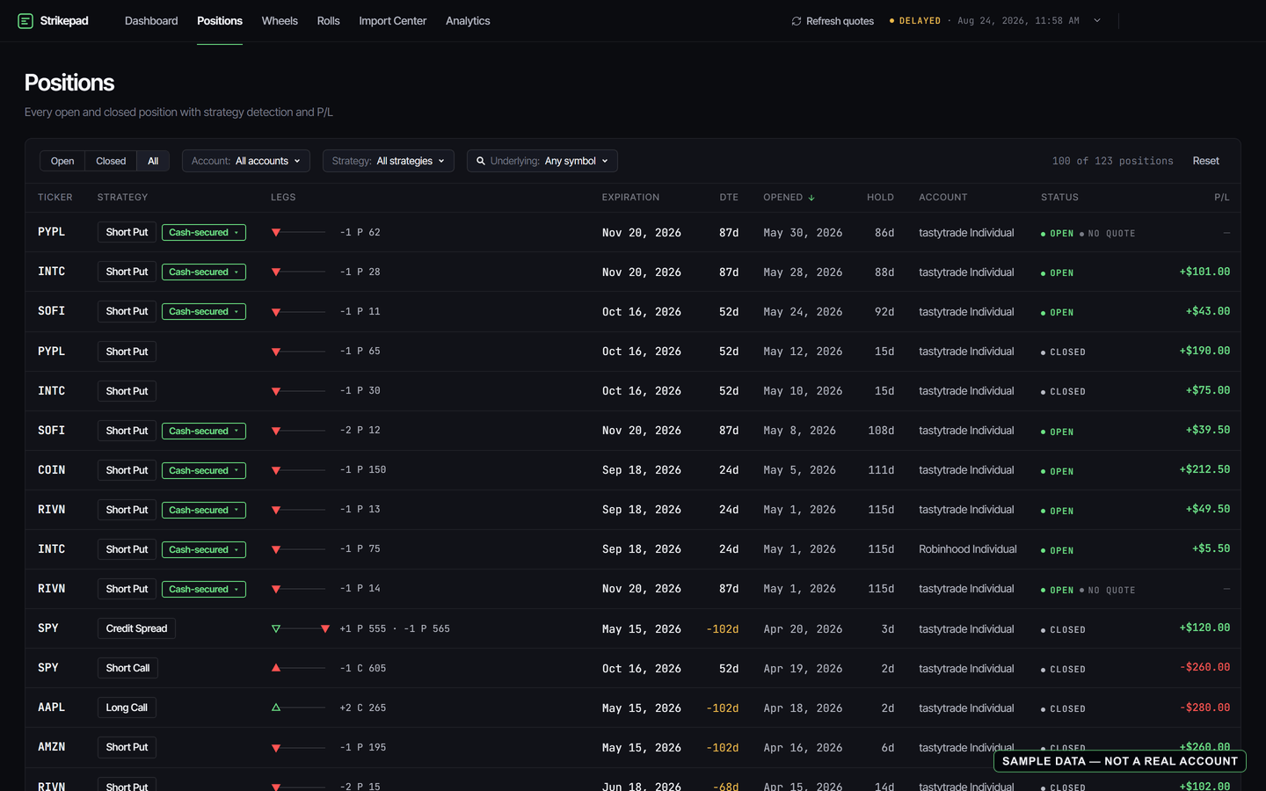Navigate to the Analytics tab

tap(468, 21)
